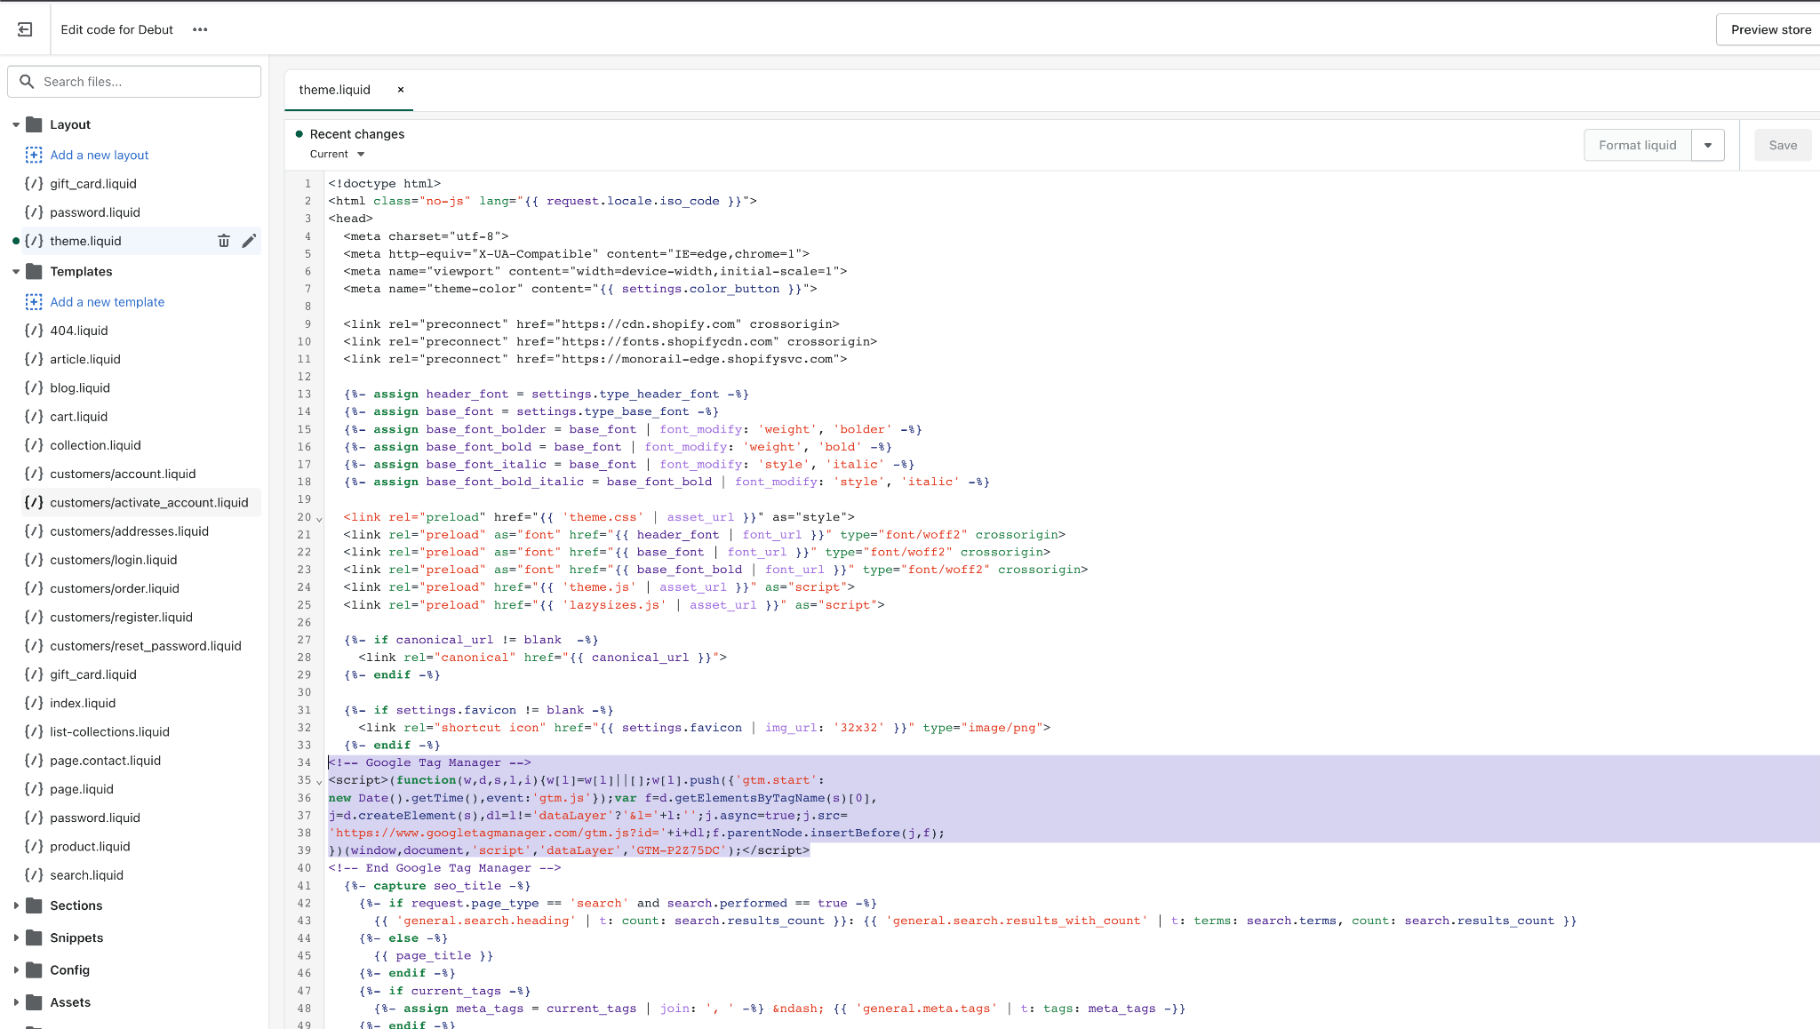Click the Templates folder icon

[35, 271]
